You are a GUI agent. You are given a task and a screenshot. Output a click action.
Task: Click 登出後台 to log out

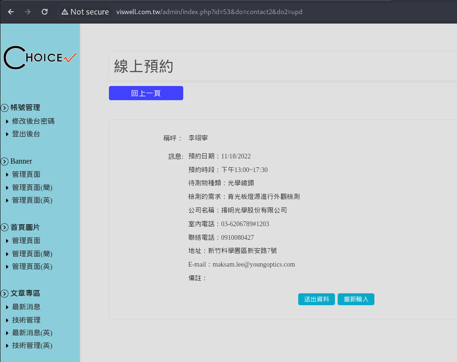click(26, 134)
